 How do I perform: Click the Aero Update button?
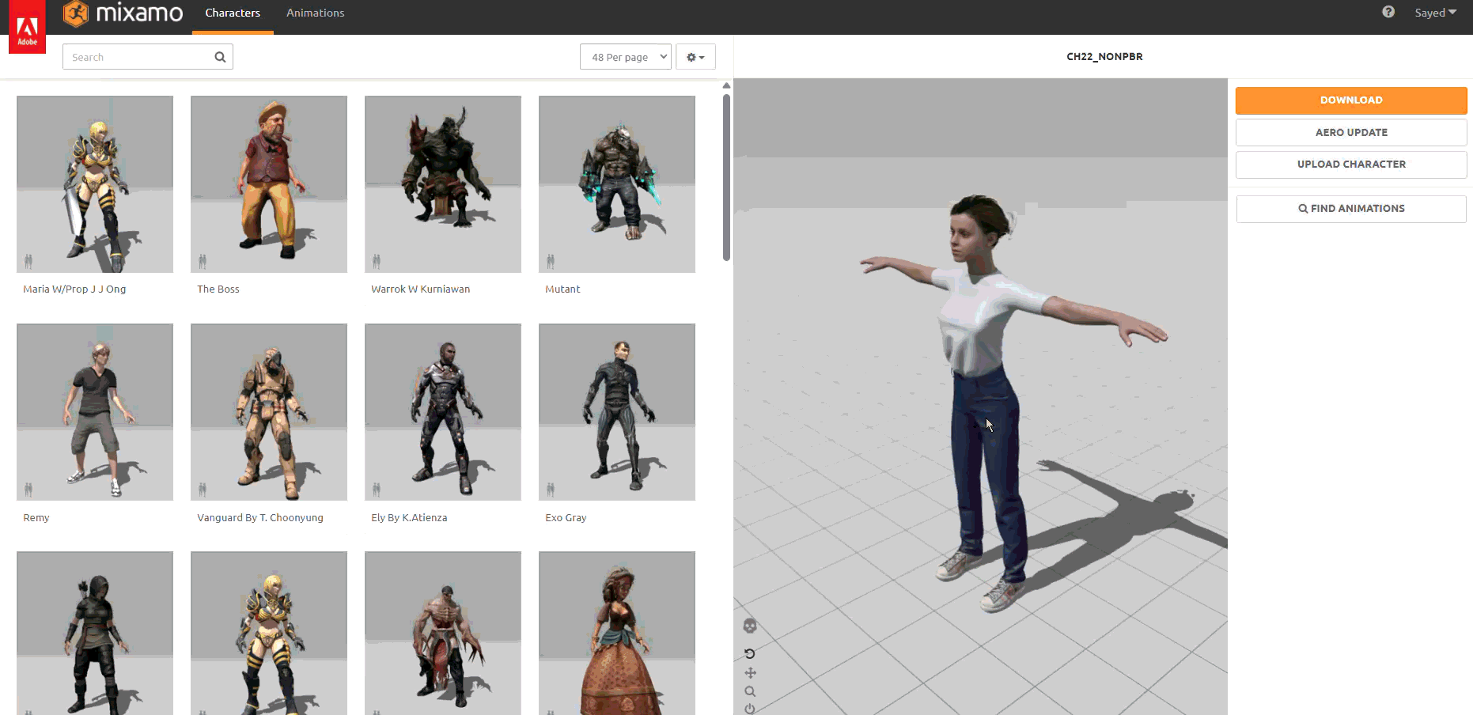click(x=1351, y=132)
